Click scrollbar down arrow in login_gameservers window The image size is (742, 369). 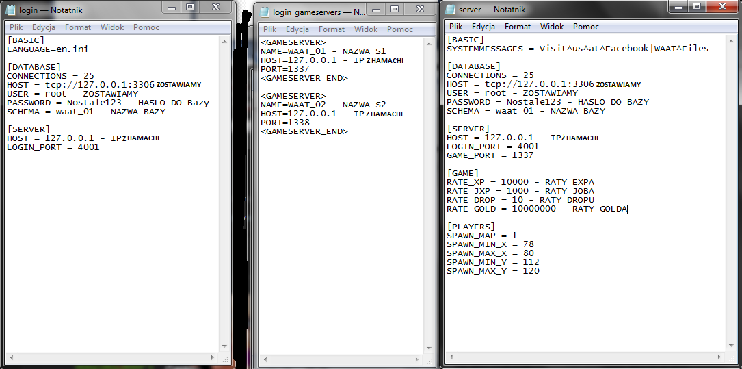[x=428, y=348]
